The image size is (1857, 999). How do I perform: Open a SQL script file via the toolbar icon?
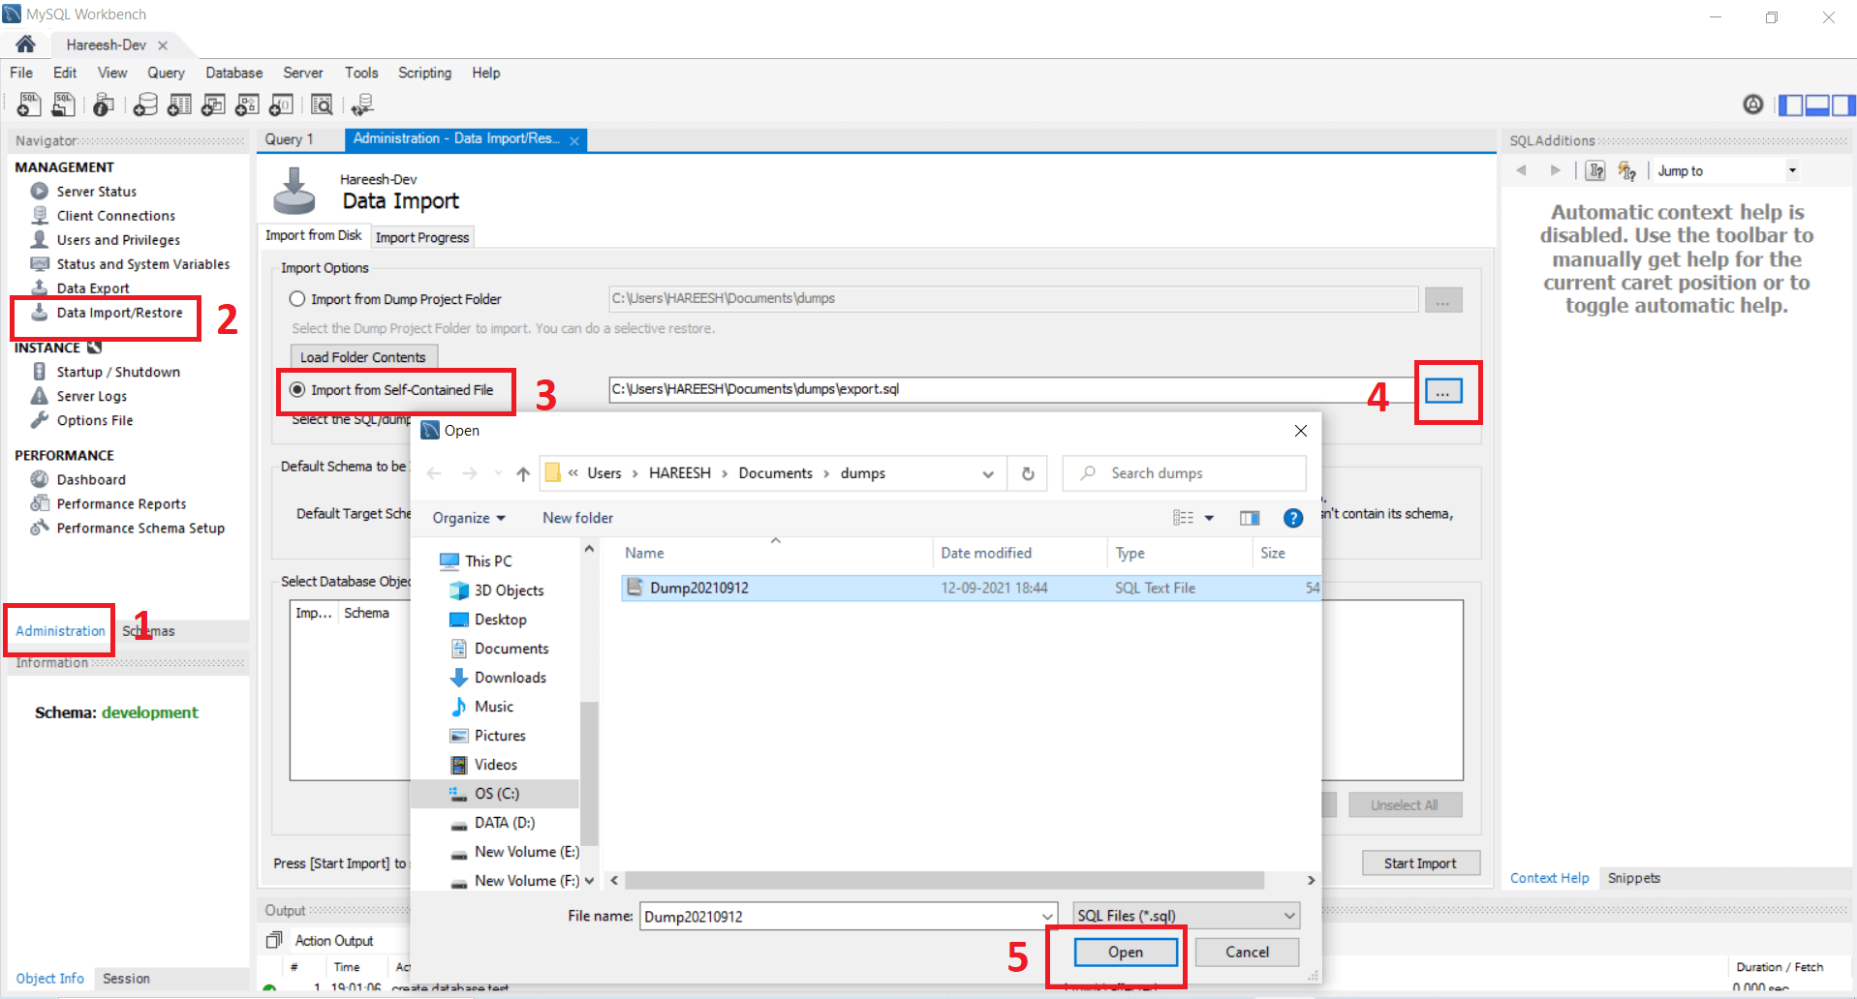coord(63,105)
